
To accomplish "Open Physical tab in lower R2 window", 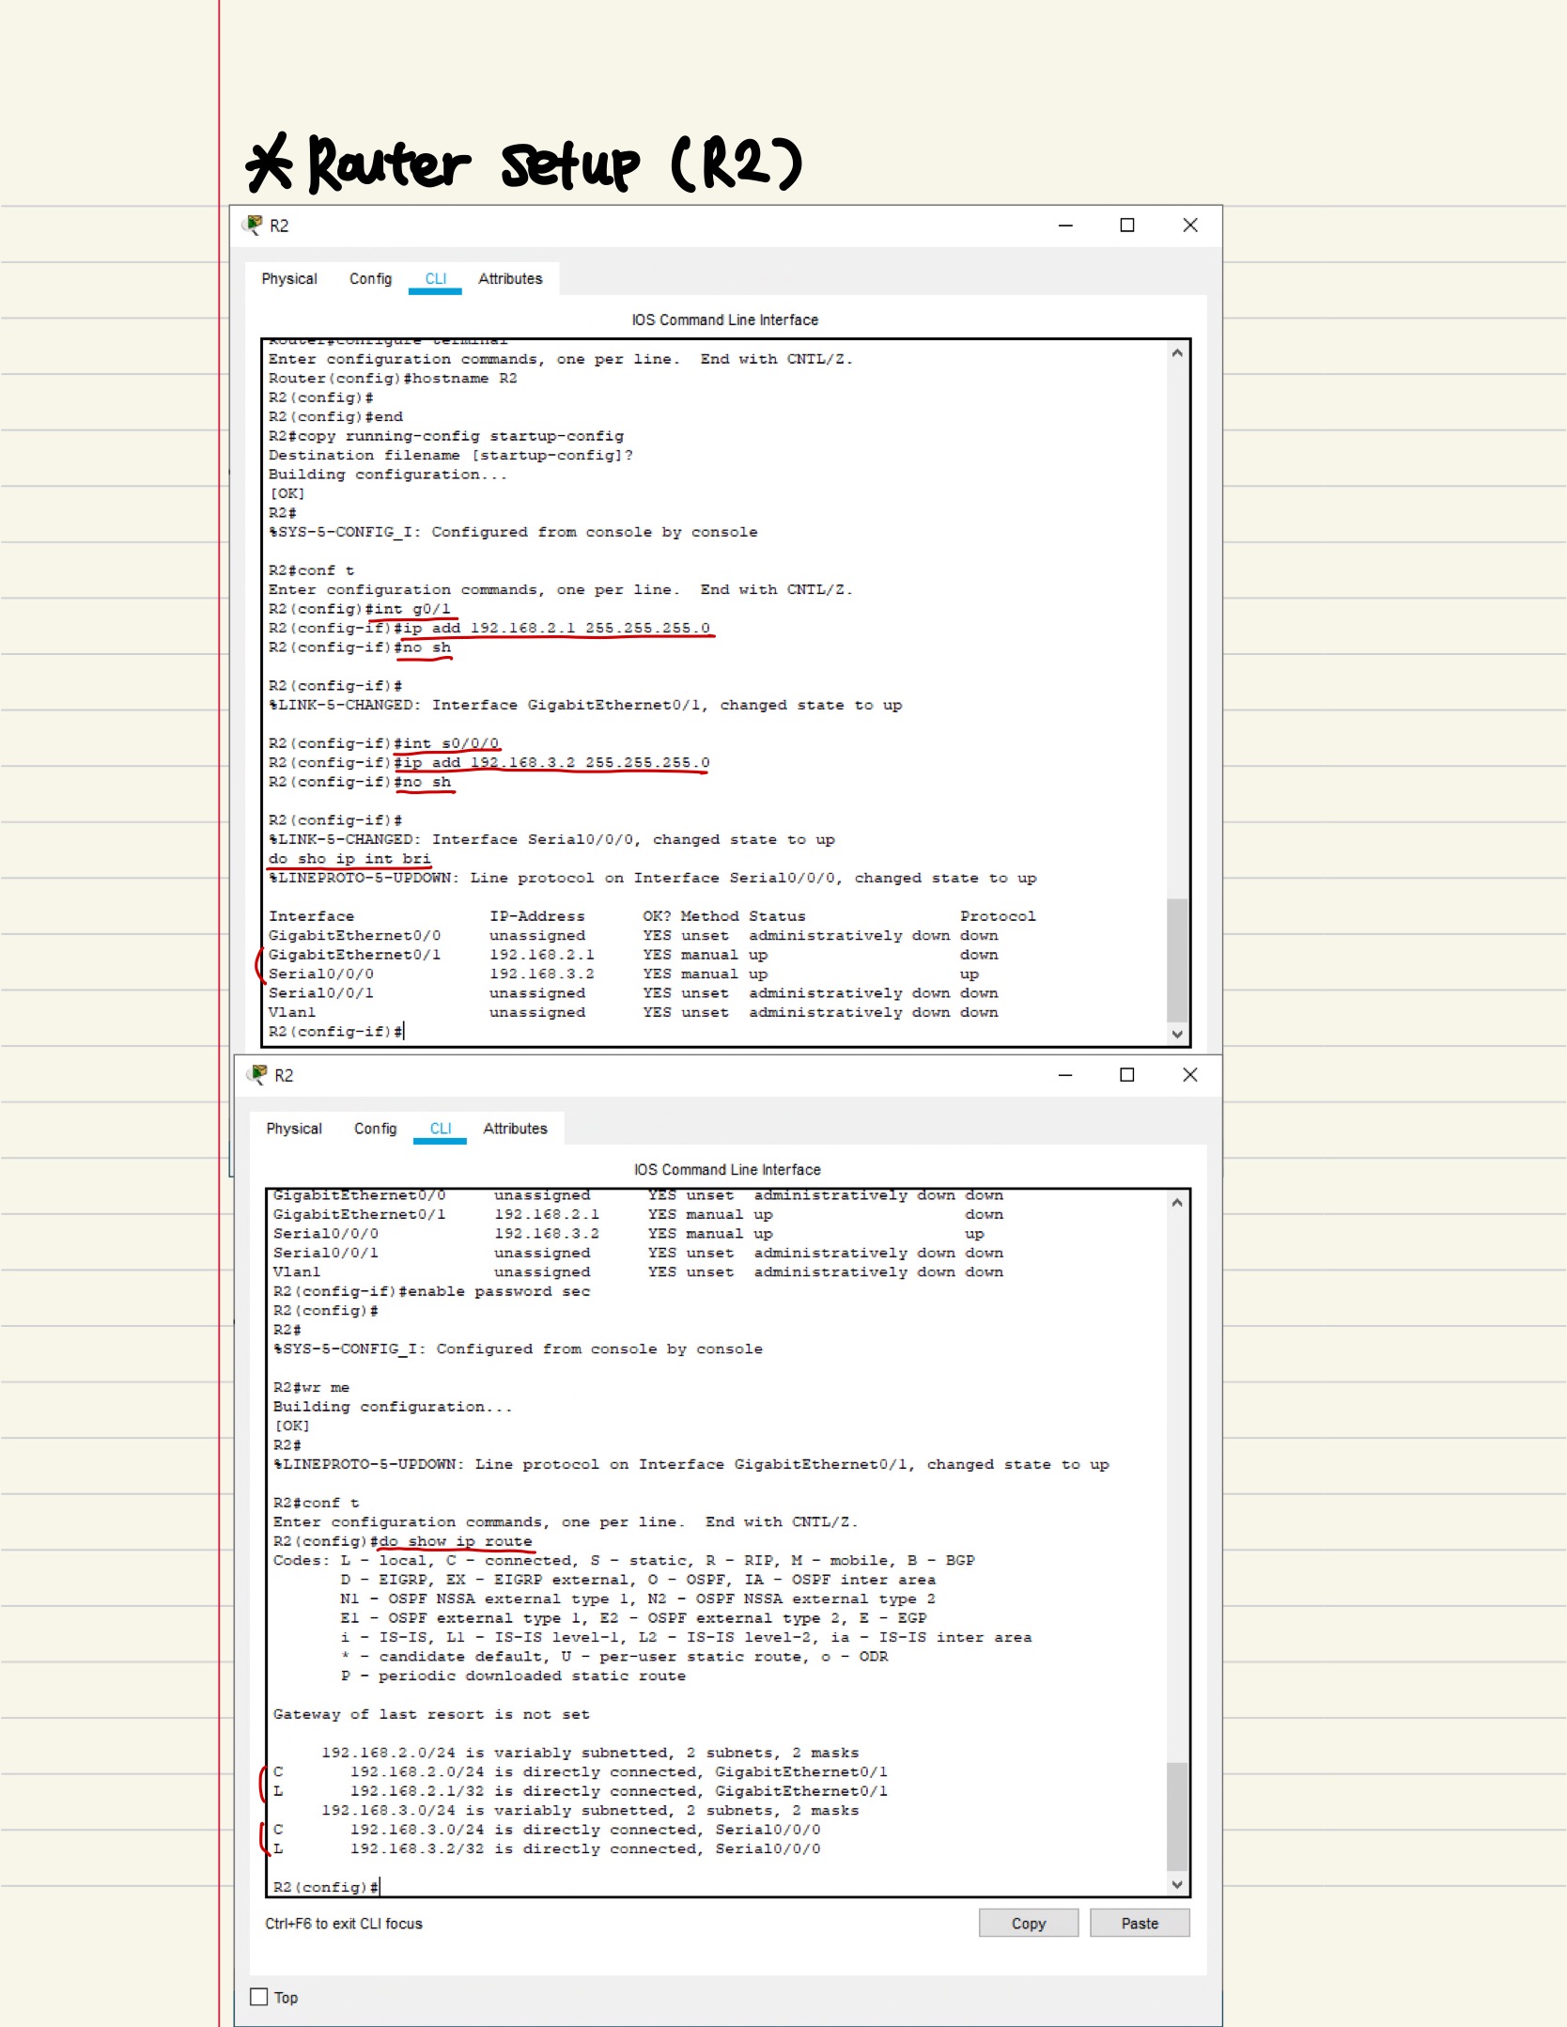I will pos(294,1129).
